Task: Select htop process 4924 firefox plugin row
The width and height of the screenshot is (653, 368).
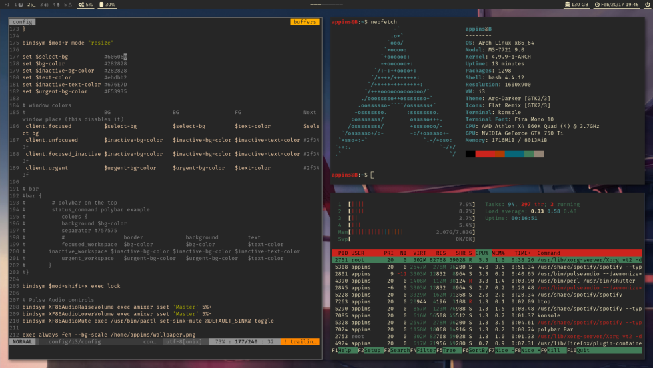Action: click(487, 343)
